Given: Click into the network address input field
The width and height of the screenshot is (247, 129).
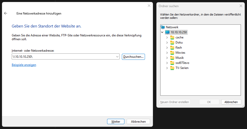Looking at the screenshot, I should coord(64,56).
